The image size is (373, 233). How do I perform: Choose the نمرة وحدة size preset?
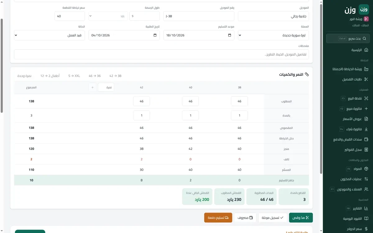(x=25, y=76)
